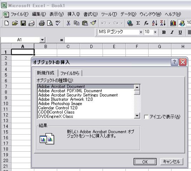This screenshot has width=191, height=171.
Task: Click the AutoSum sigma icon
Action: click(138, 23)
